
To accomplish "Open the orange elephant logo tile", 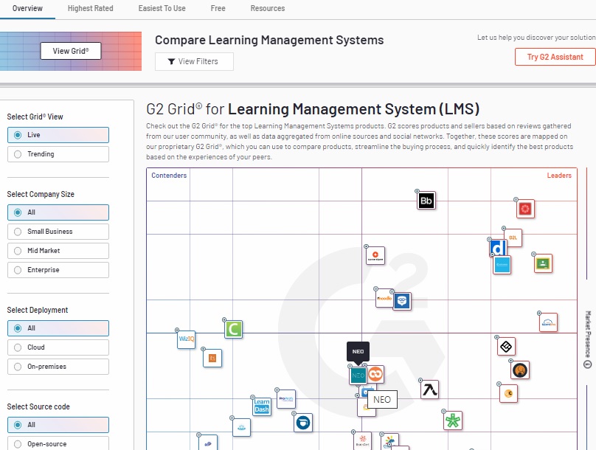I will [x=520, y=370].
